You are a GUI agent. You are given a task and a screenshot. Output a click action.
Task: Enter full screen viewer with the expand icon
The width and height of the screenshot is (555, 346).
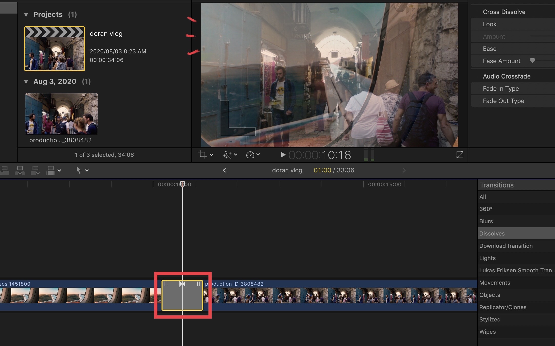pos(460,154)
